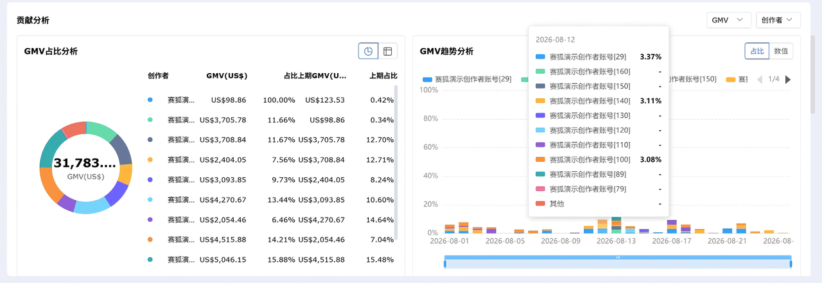This screenshot has width=822, height=283.
Task: Click the US$123.53 previous GMV cell
Action: point(325,100)
